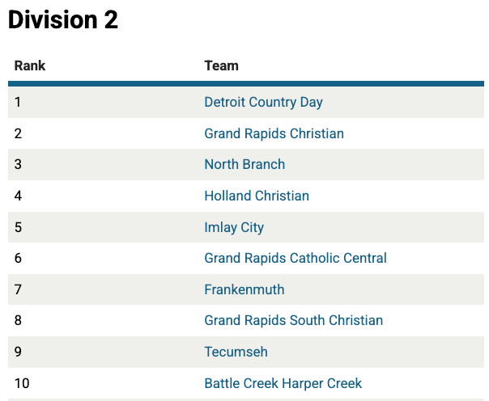Select the rank 5 cell
The height and width of the screenshot is (401, 489).
point(19,227)
